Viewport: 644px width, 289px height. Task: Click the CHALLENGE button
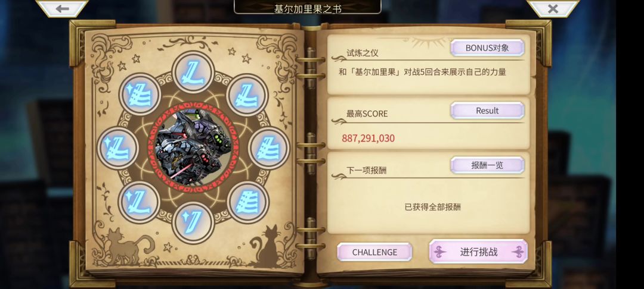(x=374, y=252)
